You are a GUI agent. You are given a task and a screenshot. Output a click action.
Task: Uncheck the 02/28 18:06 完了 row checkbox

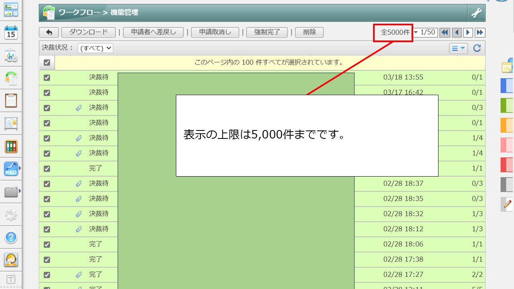pos(47,244)
